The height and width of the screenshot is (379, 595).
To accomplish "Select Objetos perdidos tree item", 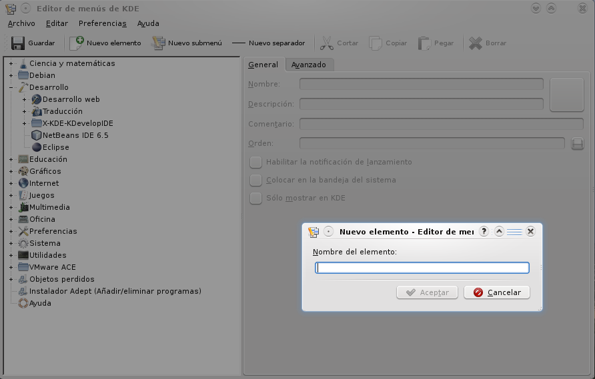I will 62,279.
